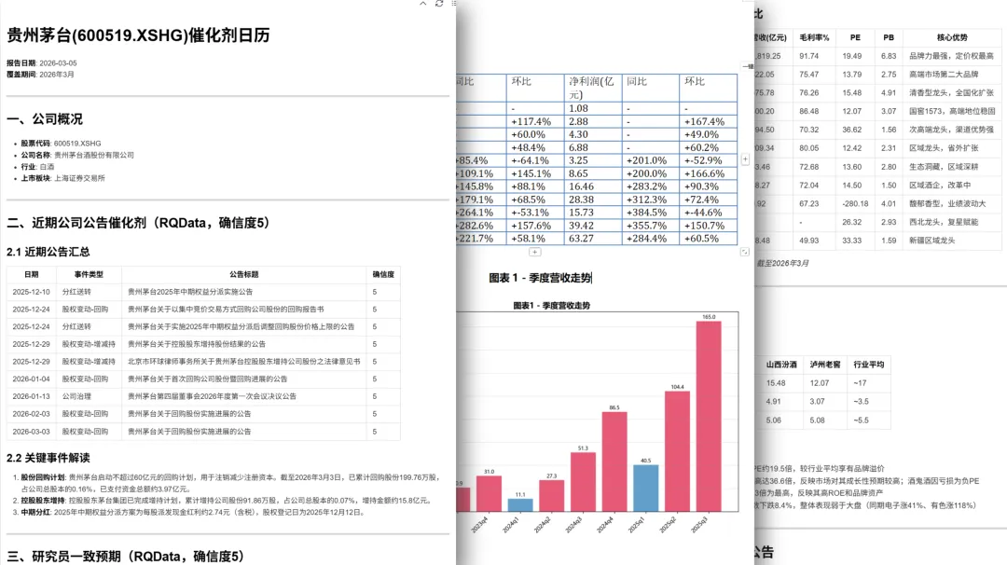
Task: Click the 控股股东增持 list item
Action: (x=226, y=500)
